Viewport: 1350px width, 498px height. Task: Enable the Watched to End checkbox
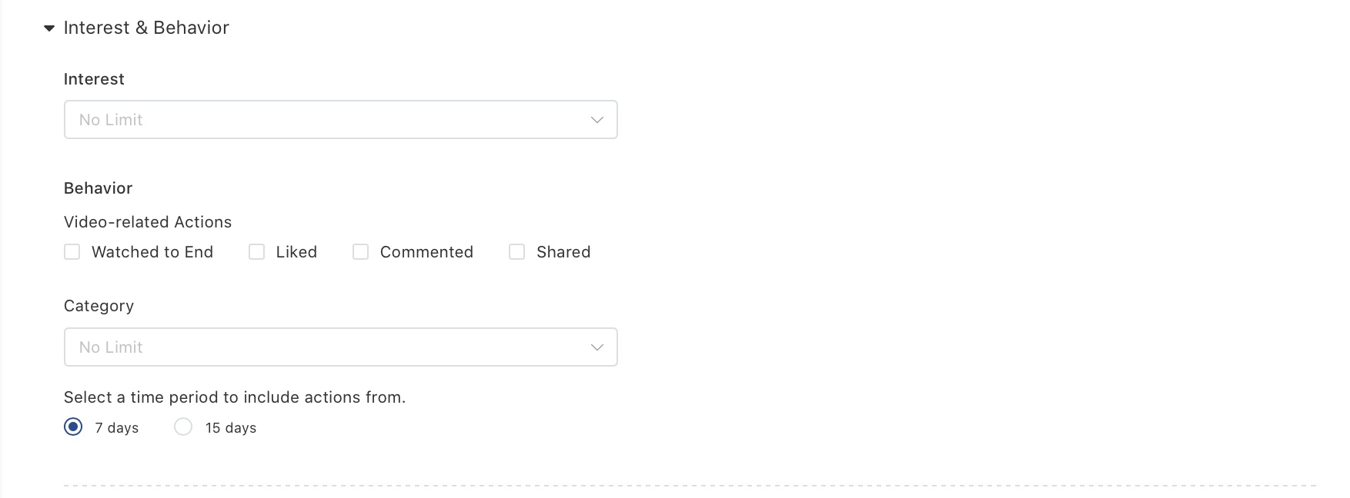[x=72, y=252]
